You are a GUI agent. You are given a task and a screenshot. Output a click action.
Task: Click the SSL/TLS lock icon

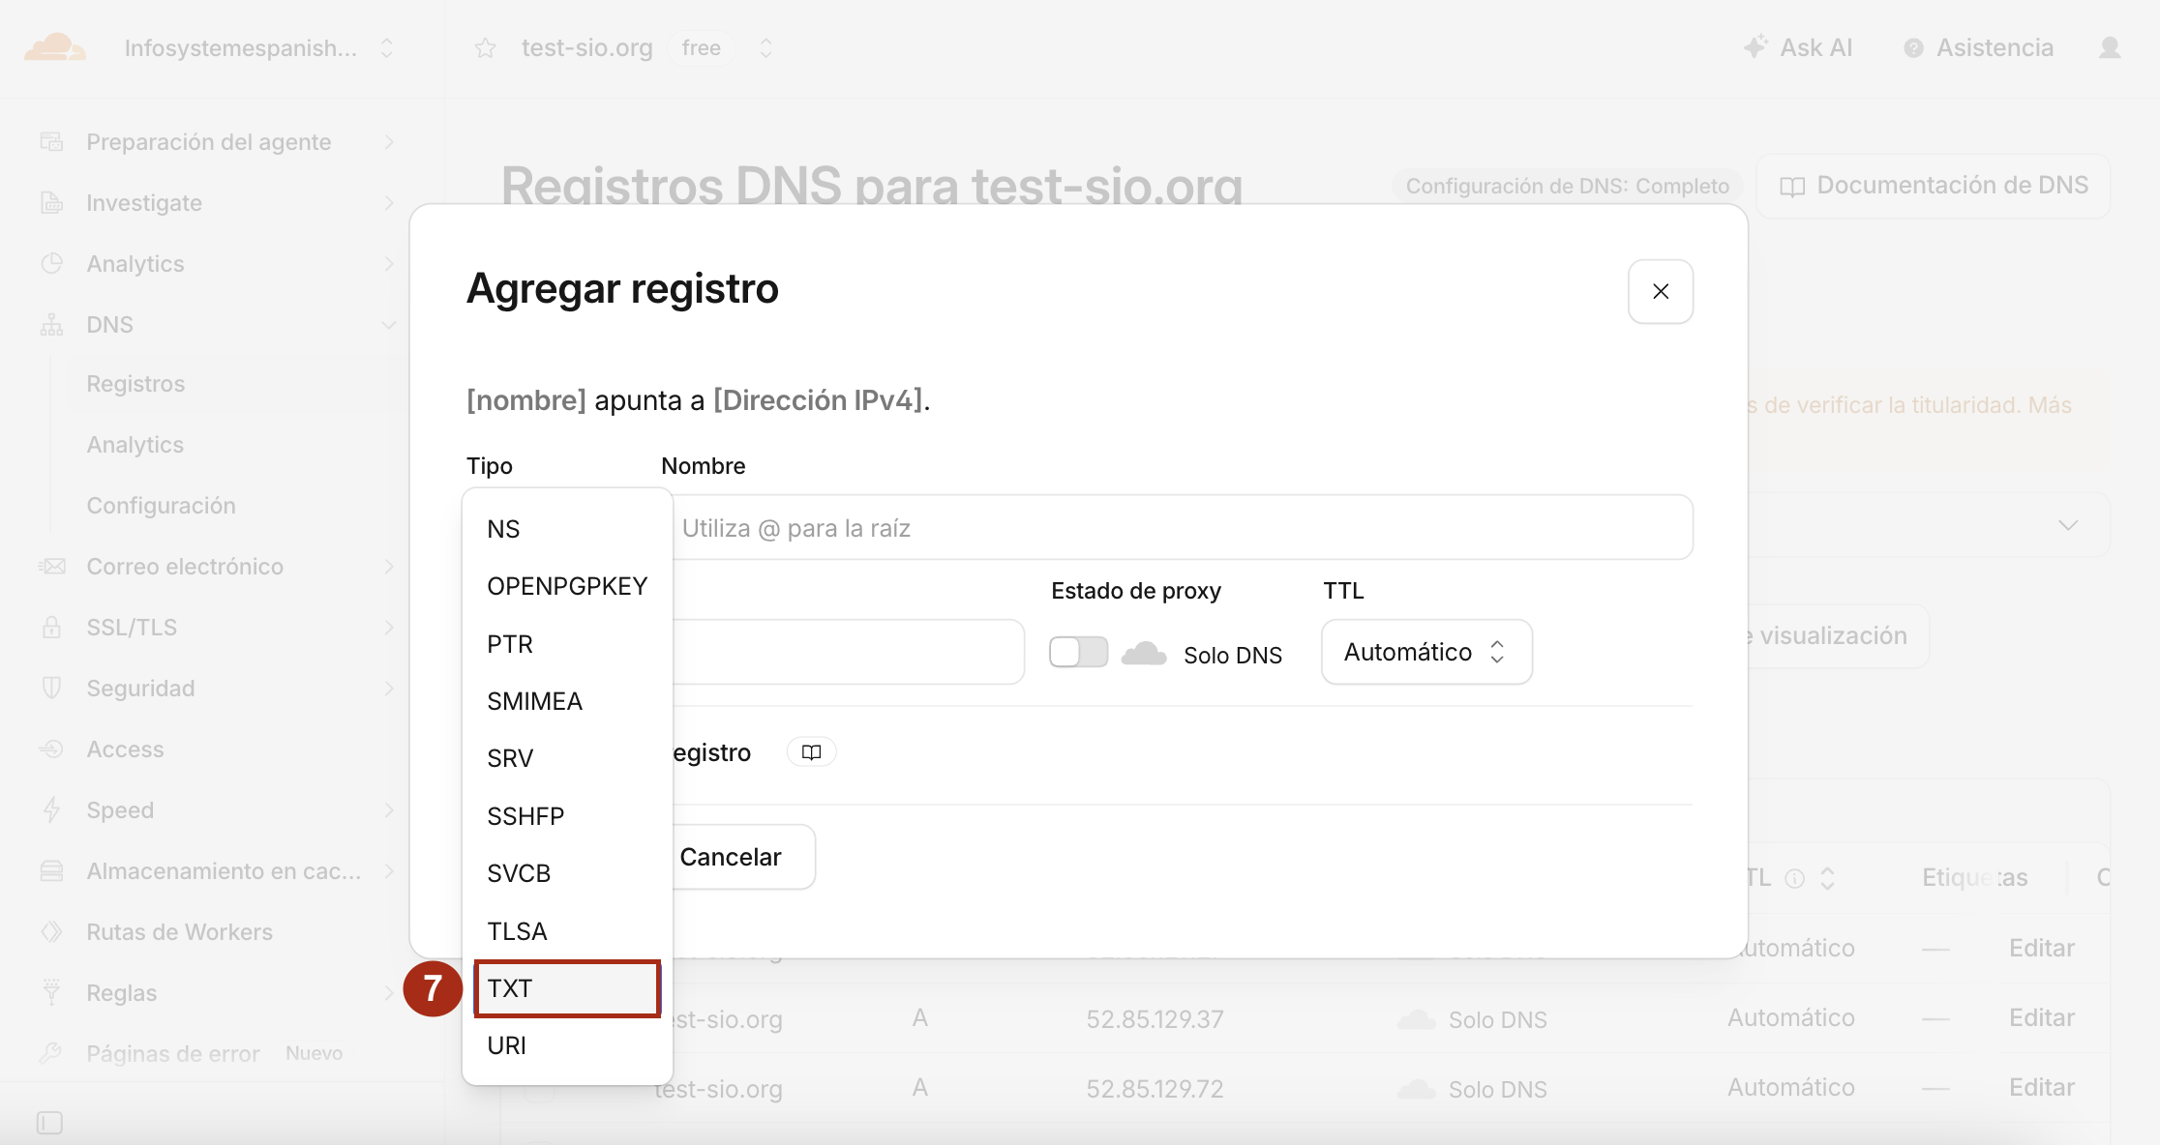click(51, 628)
